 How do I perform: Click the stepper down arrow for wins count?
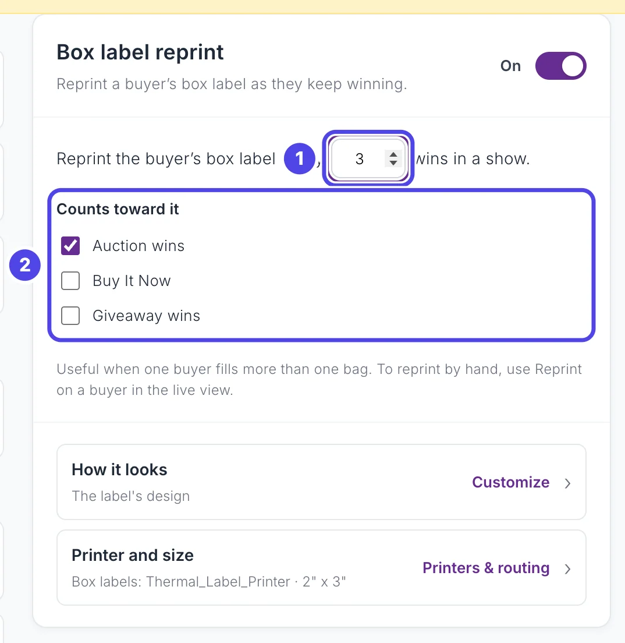click(x=393, y=162)
